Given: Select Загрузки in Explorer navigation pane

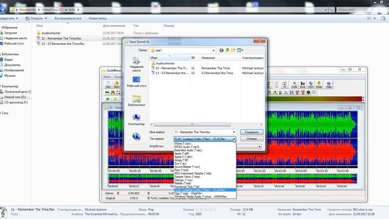Looking at the screenshot, I should (10, 33).
